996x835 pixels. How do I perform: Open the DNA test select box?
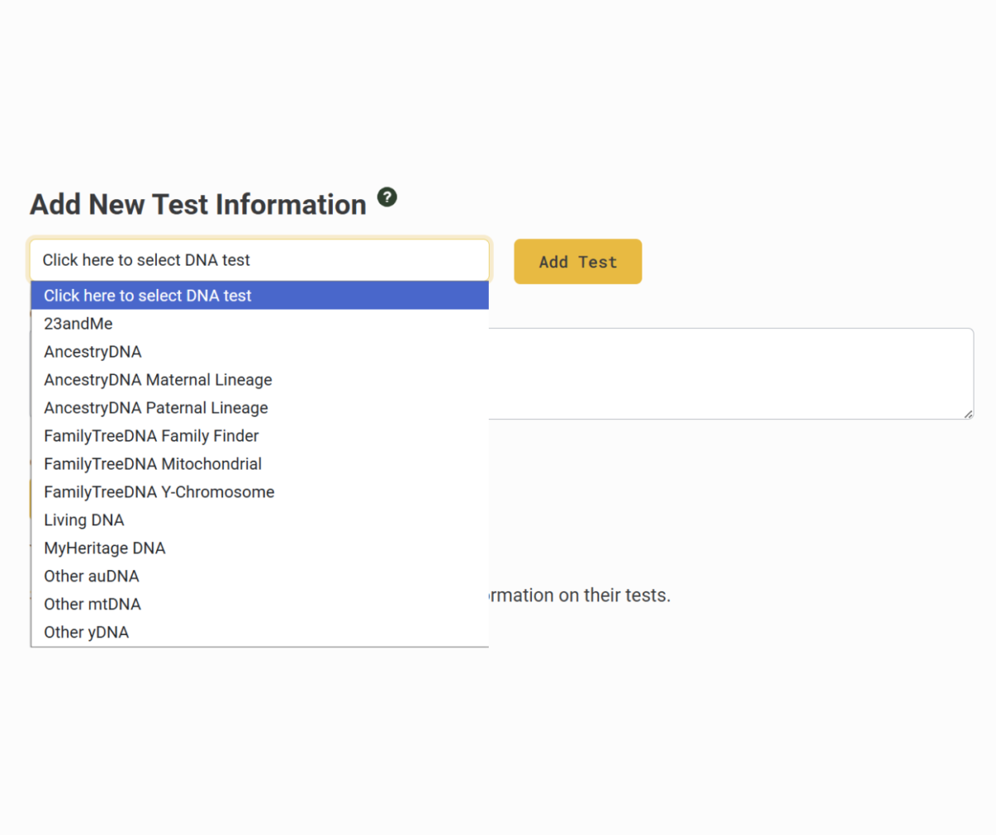tap(260, 260)
